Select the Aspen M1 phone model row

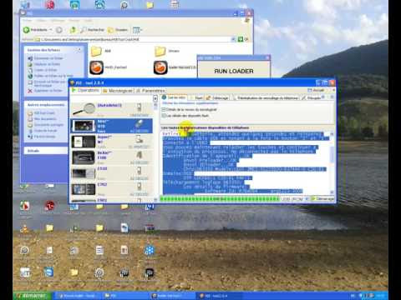[x=111, y=142]
